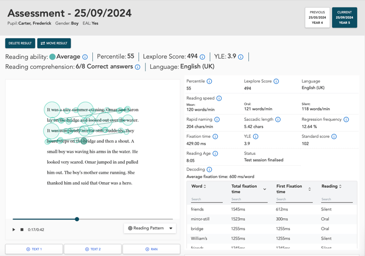Click info icon next to YLE 3.9 summary
The width and height of the screenshot is (365, 256).
click(x=241, y=57)
